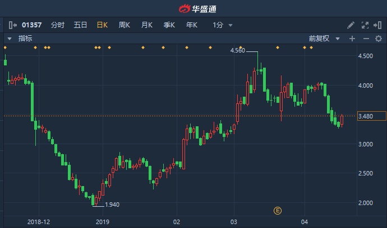387x228 pixels.
Task: Select the 年K yearly chart
Action: pyautogui.click(x=192, y=25)
